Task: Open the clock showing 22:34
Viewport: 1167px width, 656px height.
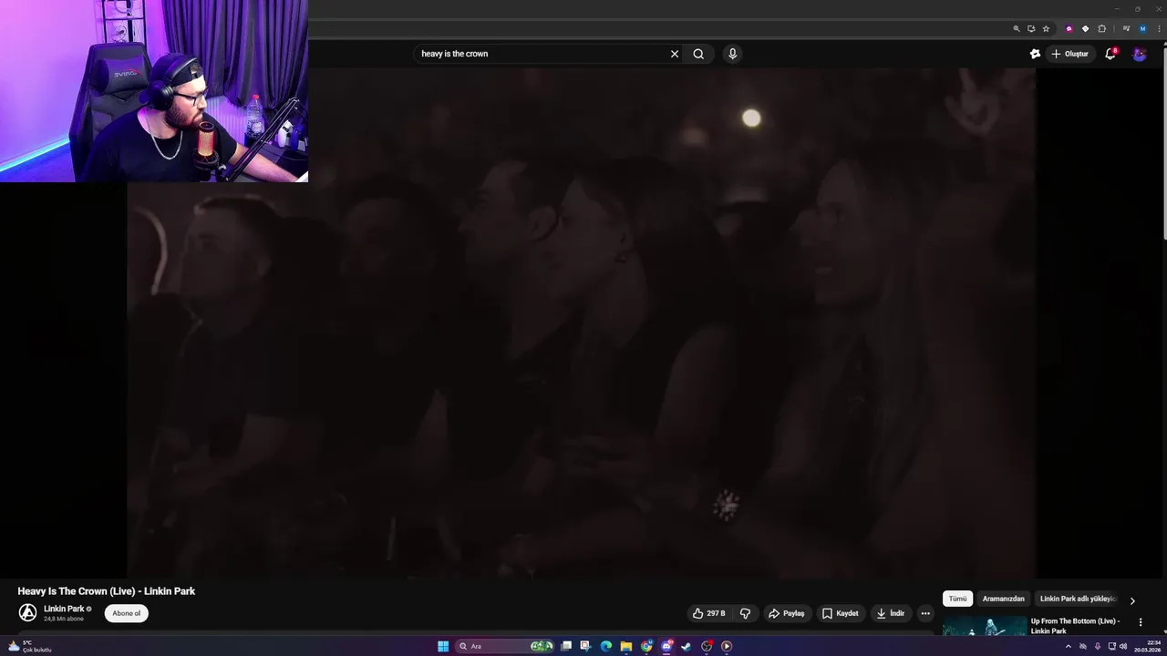Action: pyautogui.click(x=1147, y=646)
